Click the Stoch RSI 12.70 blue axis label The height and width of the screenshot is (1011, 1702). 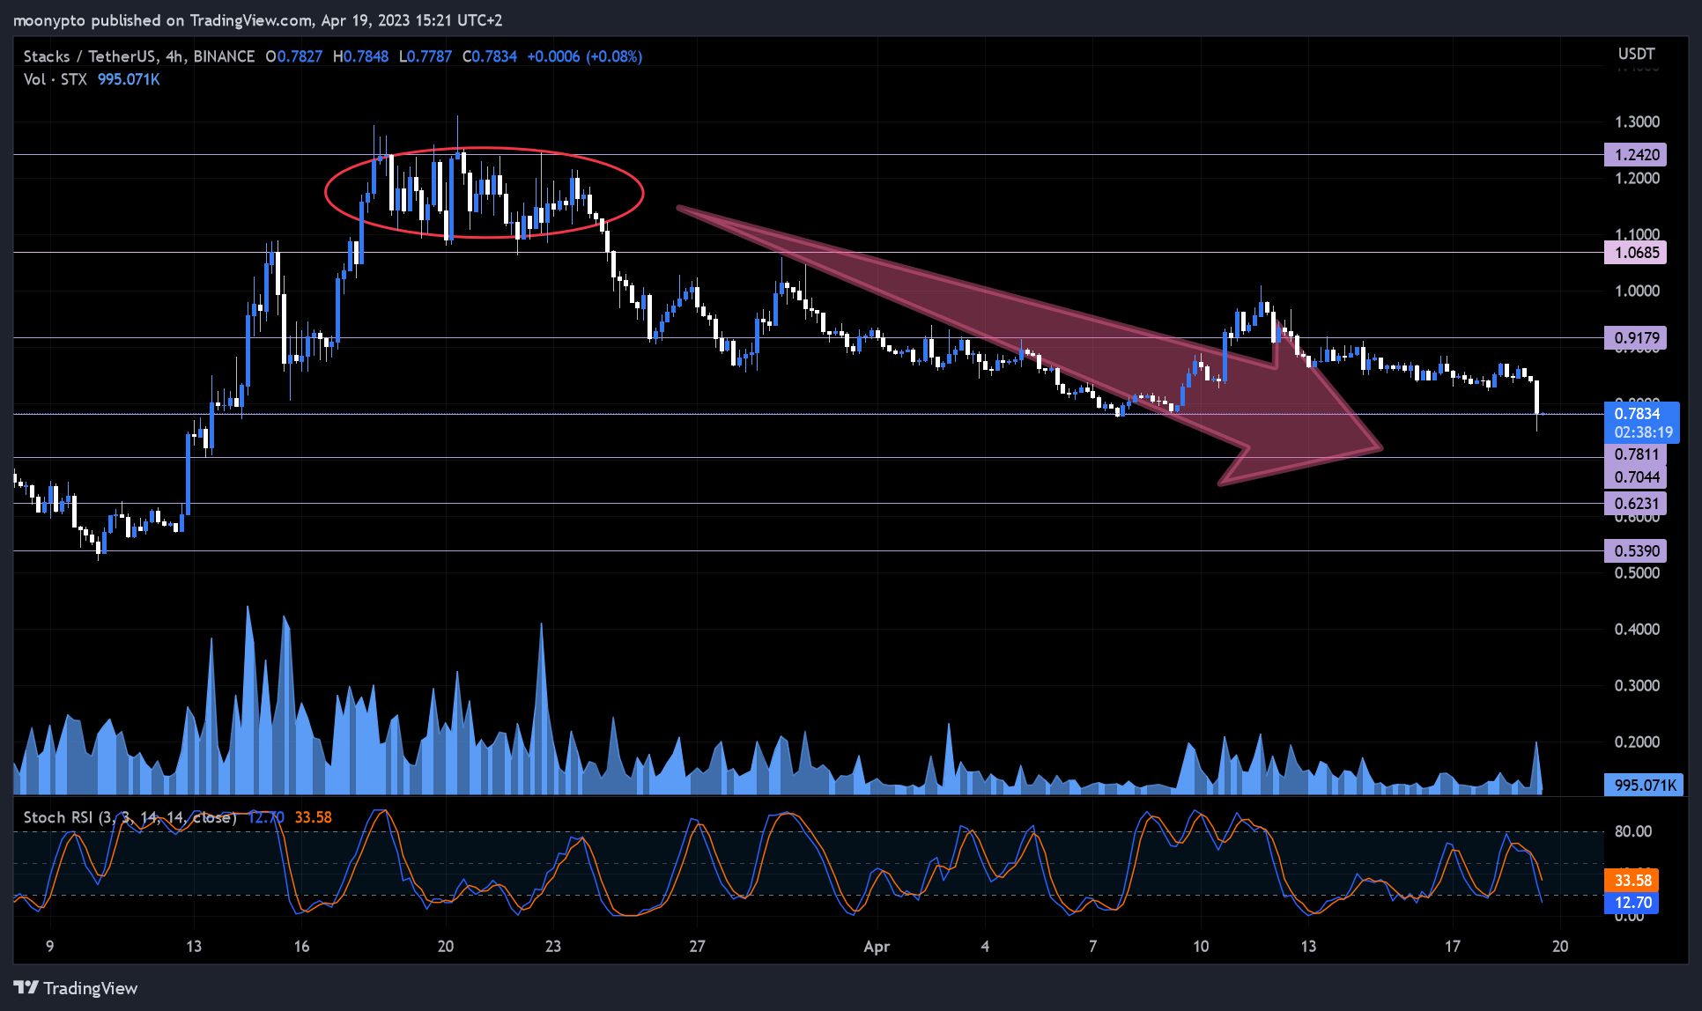pos(1632,903)
